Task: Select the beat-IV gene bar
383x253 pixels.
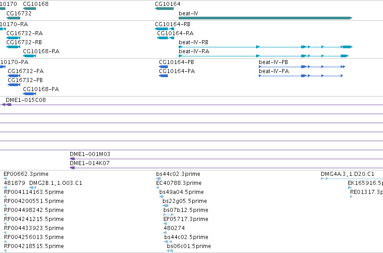Action: coord(266,18)
